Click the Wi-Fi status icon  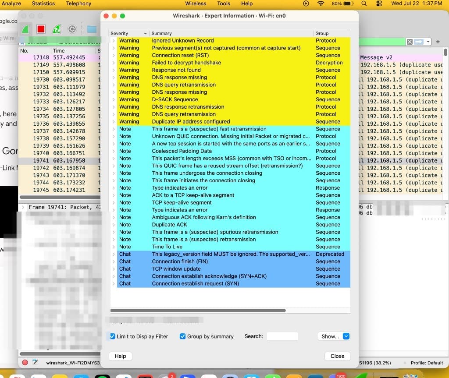click(321, 4)
